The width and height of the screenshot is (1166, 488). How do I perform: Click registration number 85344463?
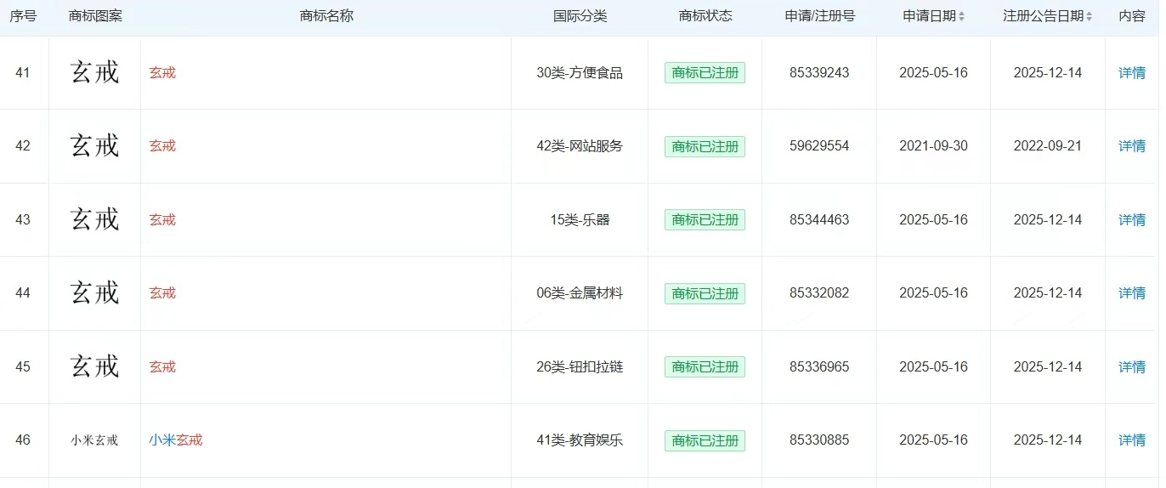pos(819,220)
